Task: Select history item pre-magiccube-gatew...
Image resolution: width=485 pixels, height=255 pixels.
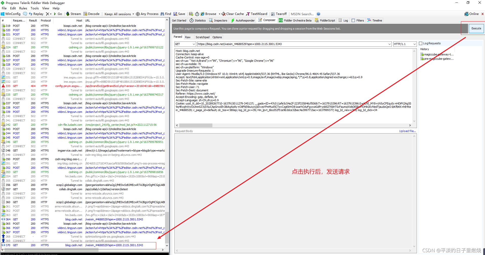Action: (x=437, y=59)
